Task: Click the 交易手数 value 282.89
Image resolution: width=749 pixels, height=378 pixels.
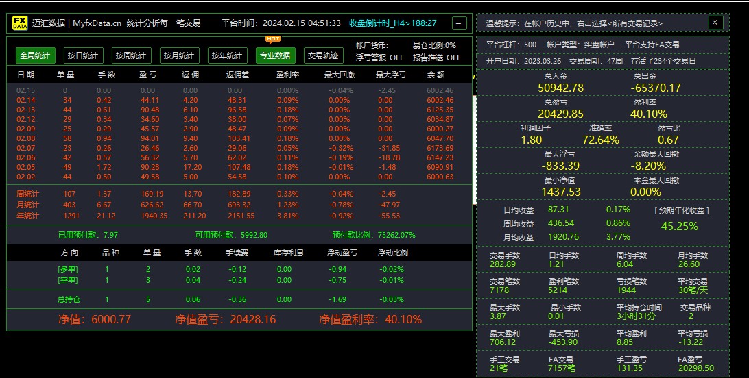Action: 503,264
